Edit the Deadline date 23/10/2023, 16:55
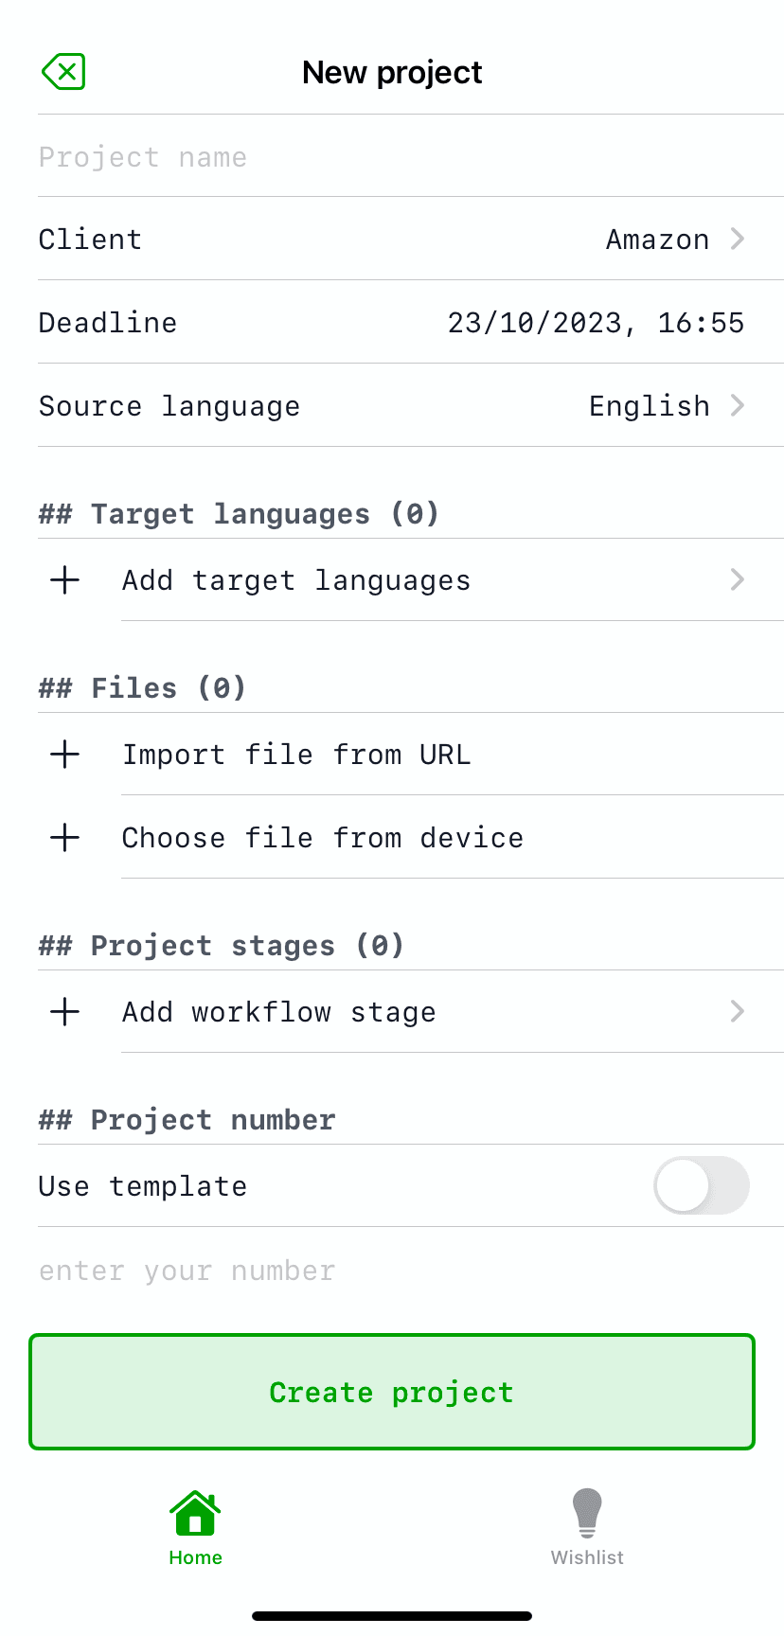The height and width of the screenshot is (1636, 784). [x=596, y=323]
